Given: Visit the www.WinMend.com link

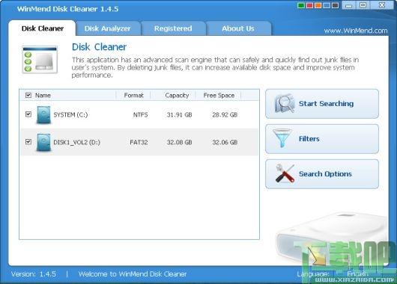Looking at the screenshot, I should click(356, 31).
